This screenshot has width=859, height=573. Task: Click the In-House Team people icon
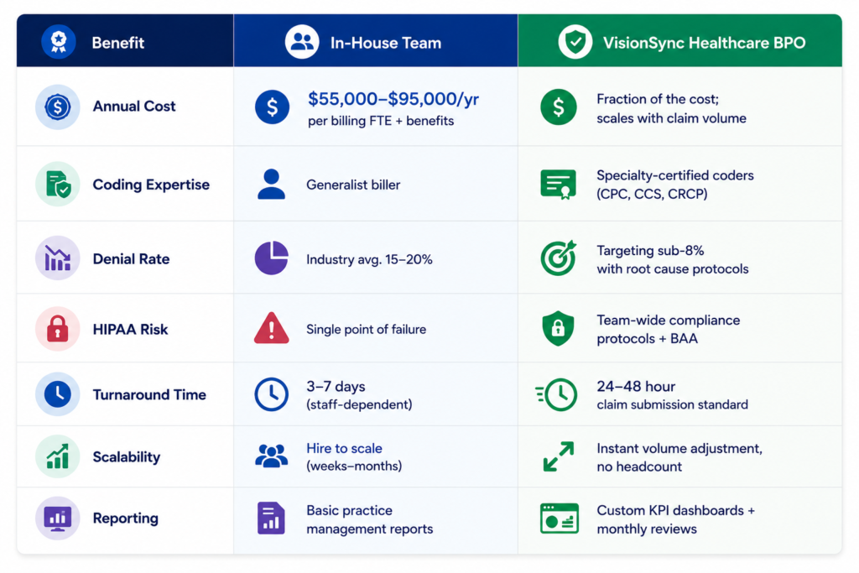click(302, 42)
